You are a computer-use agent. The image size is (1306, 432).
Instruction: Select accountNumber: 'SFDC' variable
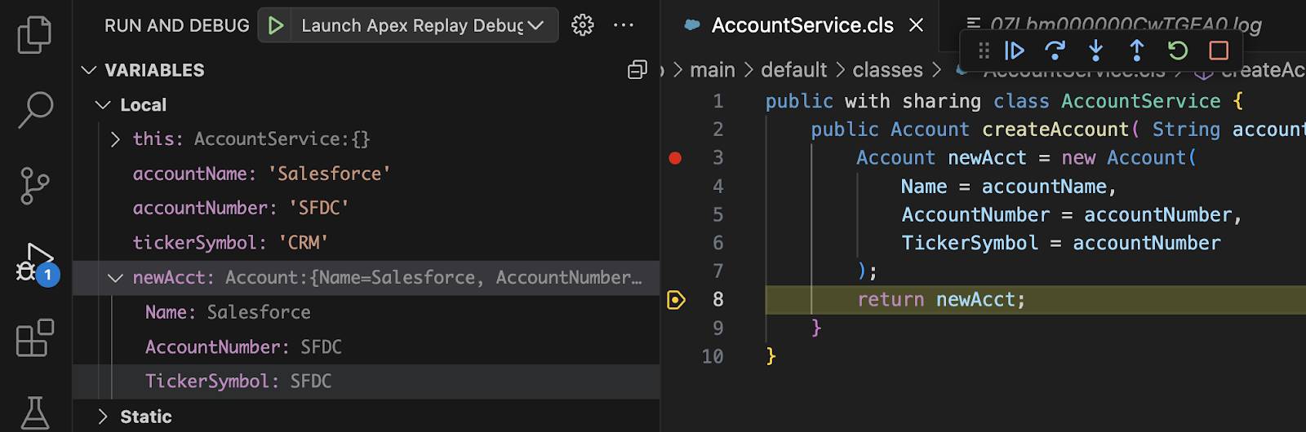coord(241,208)
